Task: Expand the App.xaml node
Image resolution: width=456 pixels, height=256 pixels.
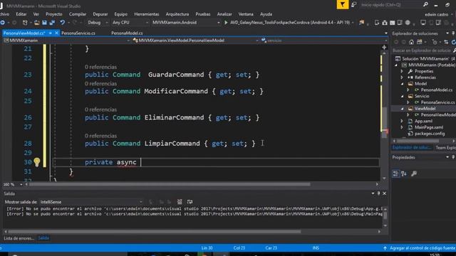Action: pyautogui.click(x=402, y=121)
